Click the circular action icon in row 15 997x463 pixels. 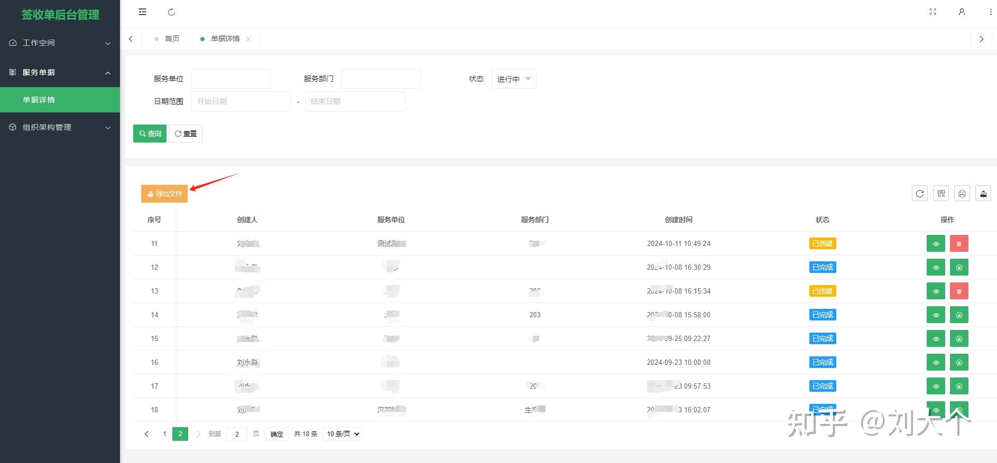coord(959,339)
